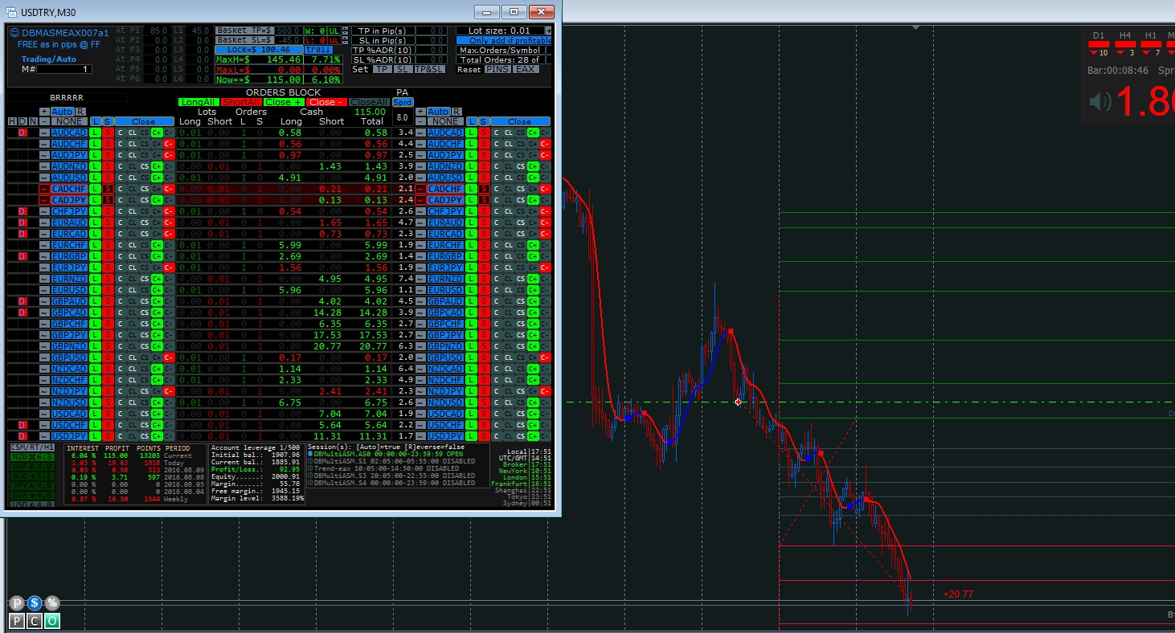Enable the DBMultiASM.S1 session checkbox
The width and height of the screenshot is (1175, 633).
pos(310,461)
